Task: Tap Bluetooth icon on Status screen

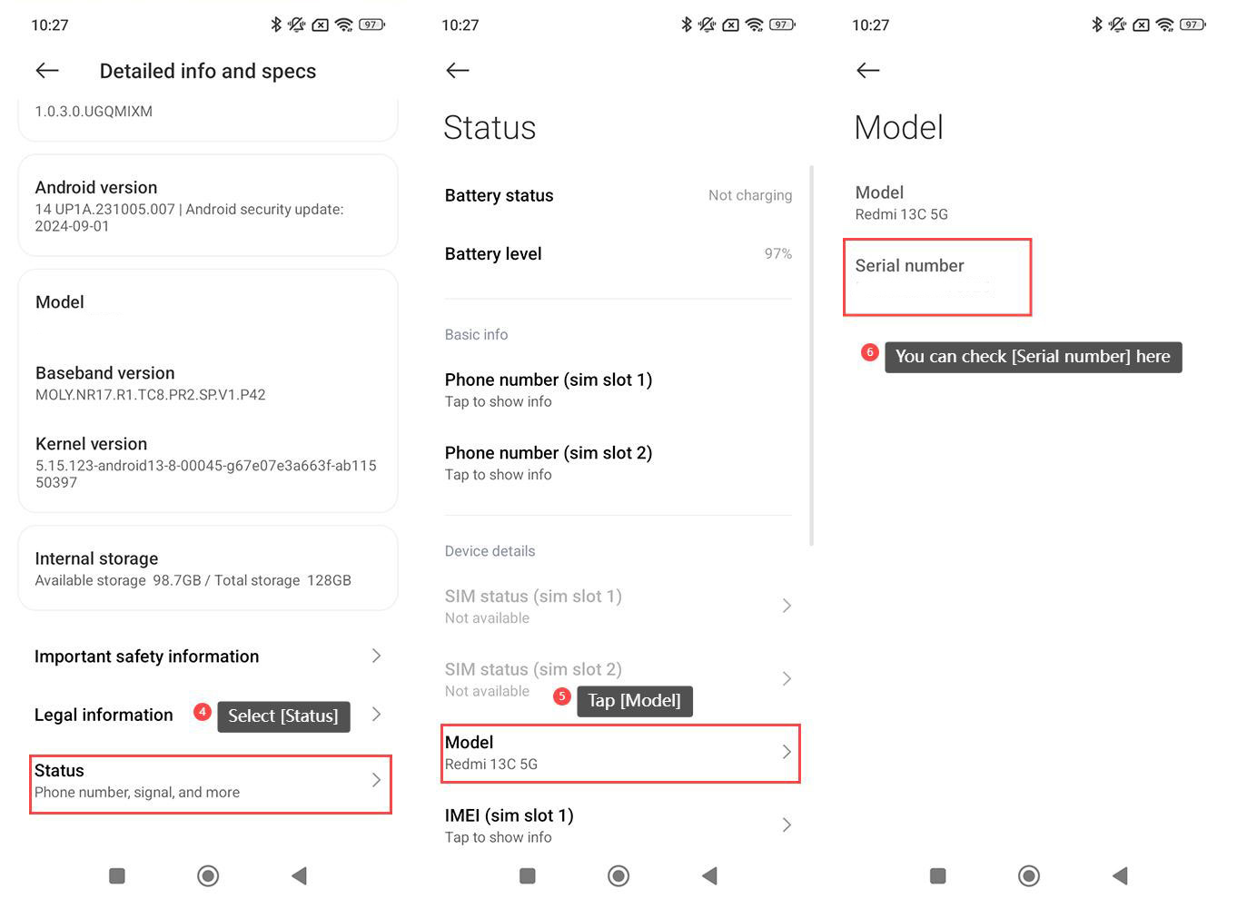Action: [x=687, y=25]
